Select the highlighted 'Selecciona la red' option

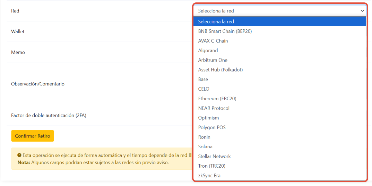(x=280, y=21)
